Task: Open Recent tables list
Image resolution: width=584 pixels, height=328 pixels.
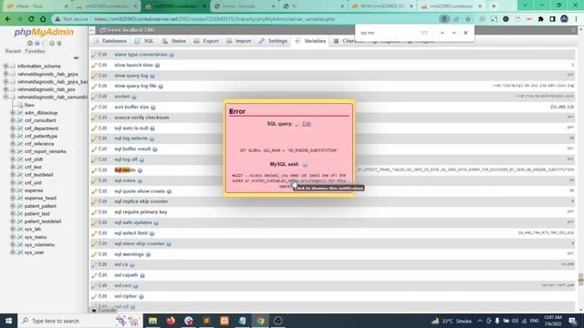Action: click(13, 51)
